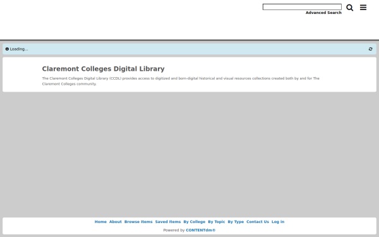Click the info icon beside Loading
Viewport: 379px width, 237px height.
(7, 49)
